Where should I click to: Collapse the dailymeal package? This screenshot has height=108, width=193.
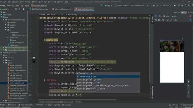coord(8,32)
